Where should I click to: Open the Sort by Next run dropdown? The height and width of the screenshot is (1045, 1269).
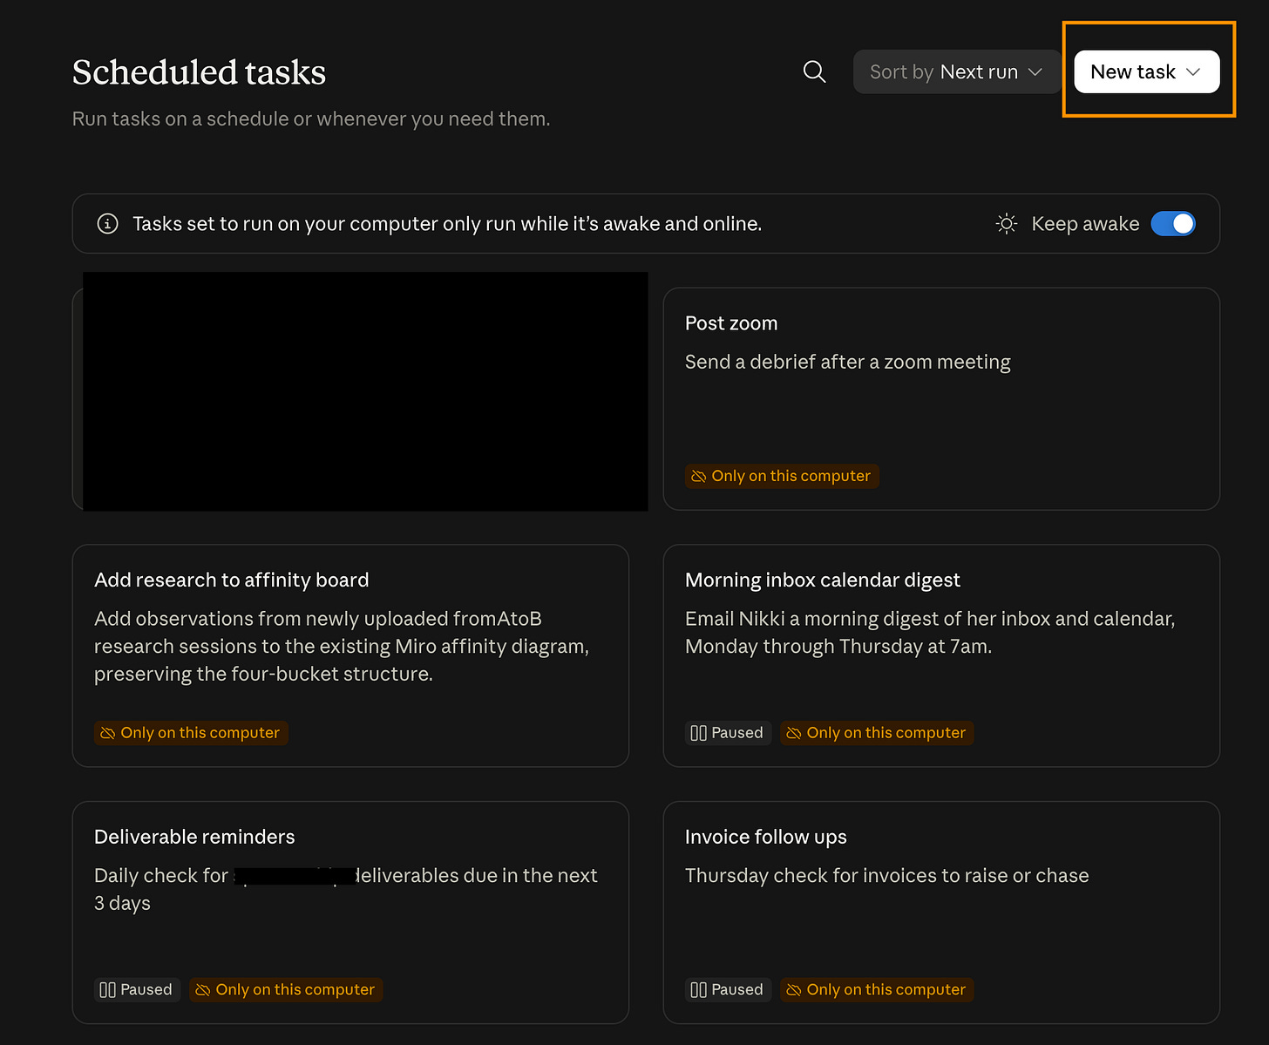[956, 71]
